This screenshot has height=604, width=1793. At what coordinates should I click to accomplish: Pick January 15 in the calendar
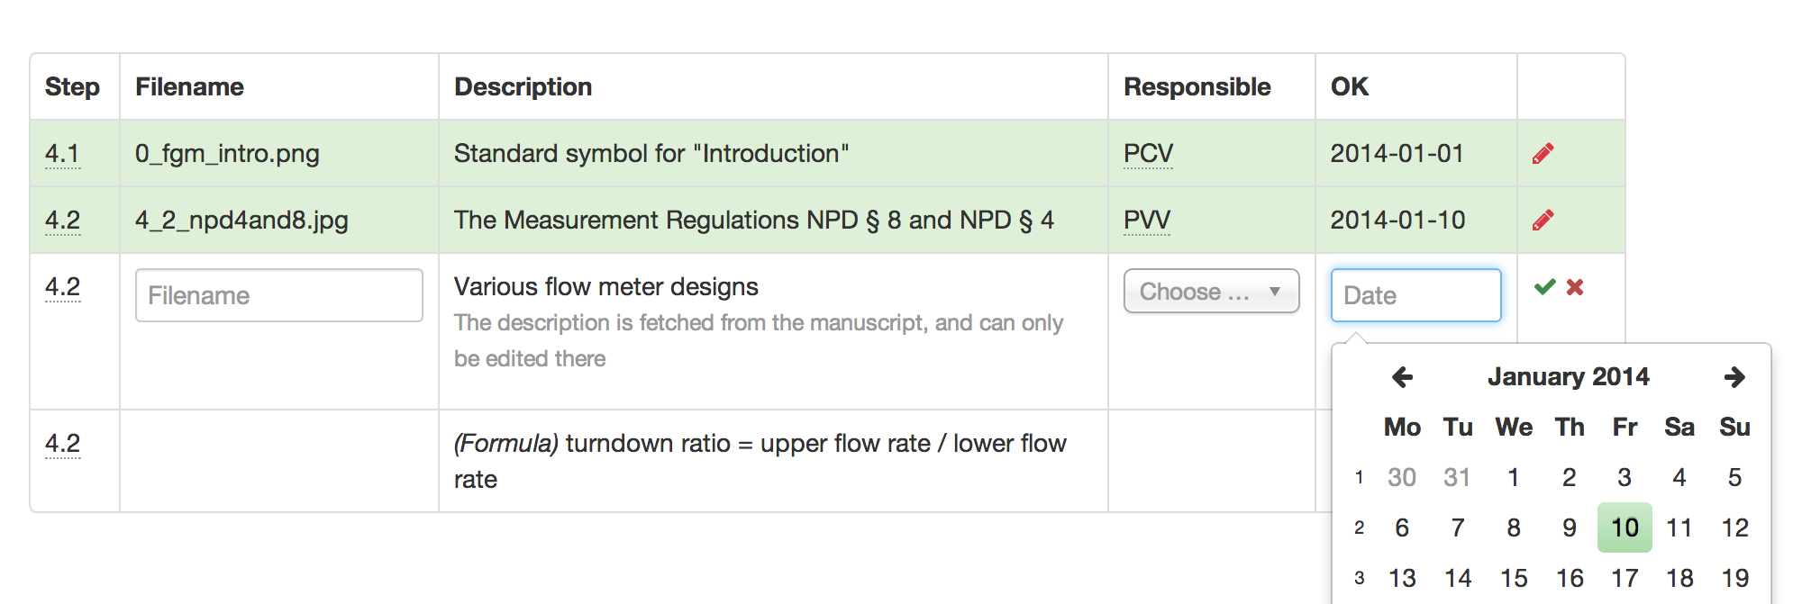1514,578
